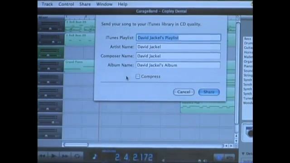Select Piano in the instrument list
The width and height of the screenshot is (290, 163).
click(x=248, y=66)
